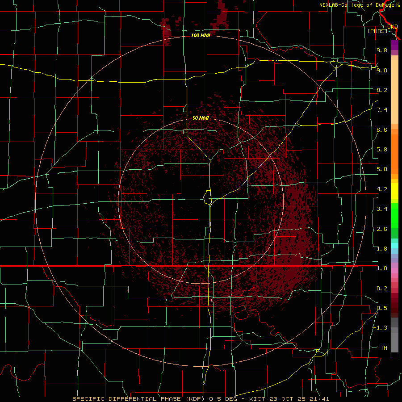402x402 pixels.
Task: Select the 0.2 value on the color scale
Action: pyautogui.click(x=382, y=289)
